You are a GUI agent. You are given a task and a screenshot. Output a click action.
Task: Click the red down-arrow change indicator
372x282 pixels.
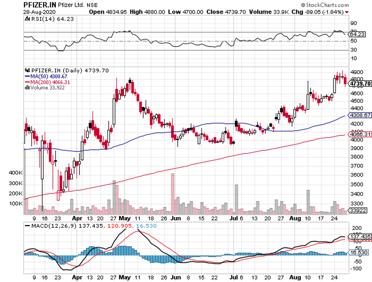coord(347,12)
